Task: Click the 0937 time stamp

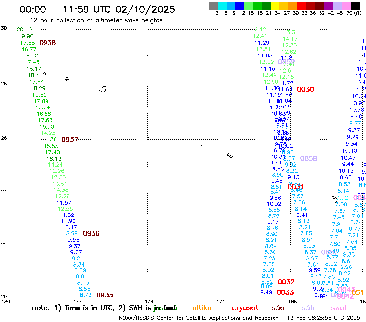Action: click(x=70, y=139)
